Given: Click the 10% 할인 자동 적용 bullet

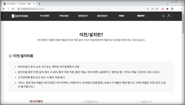Looking at the screenshot, I should coord(89,72).
